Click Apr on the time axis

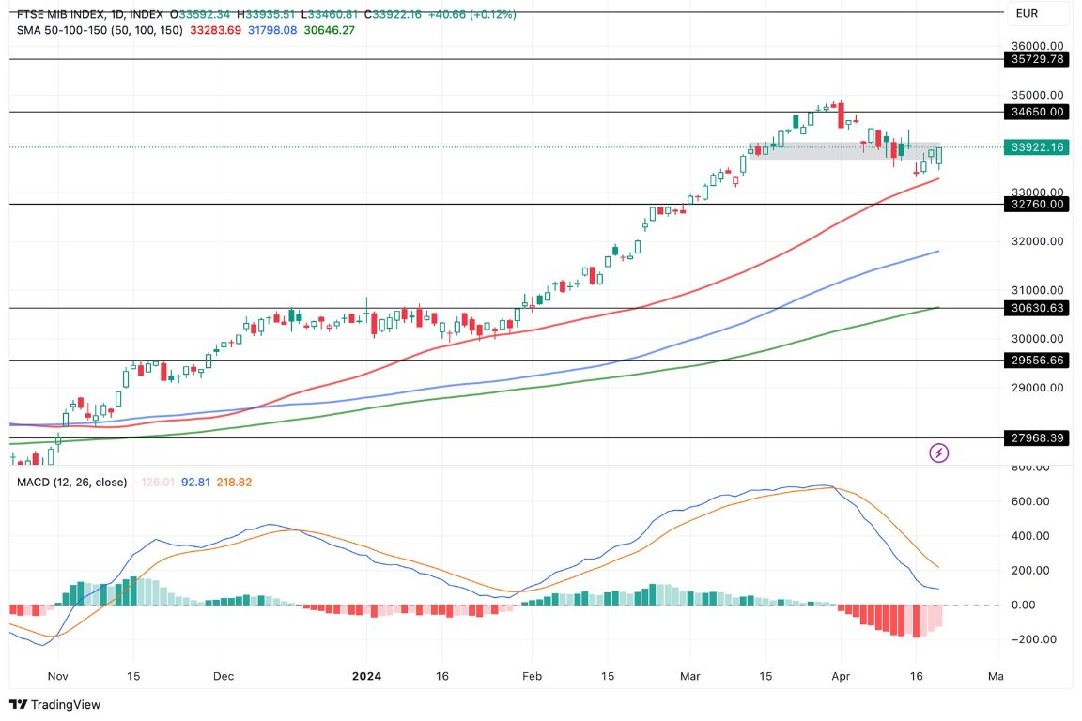[x=841, y=676]
